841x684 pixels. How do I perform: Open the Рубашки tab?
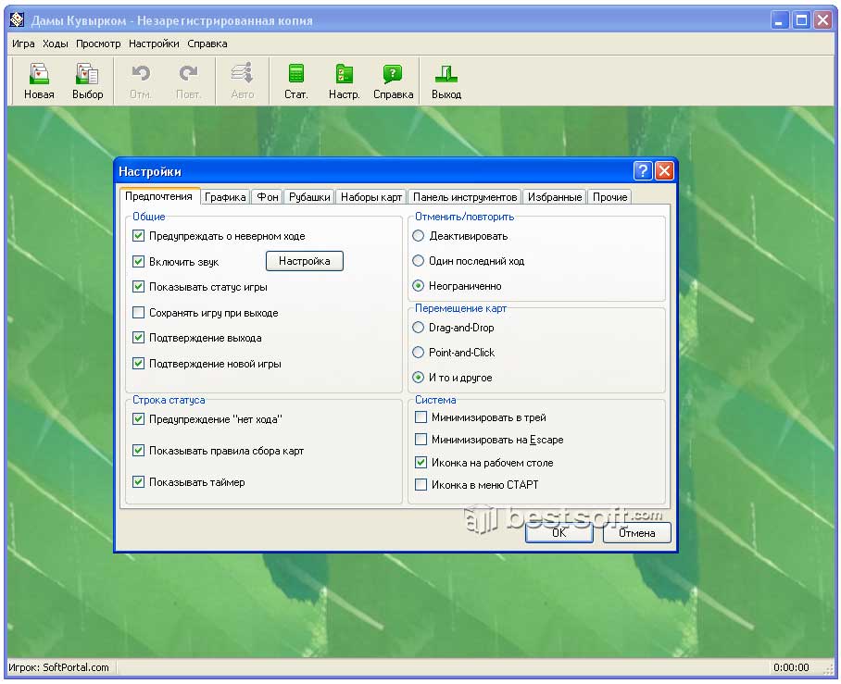coord(309,197)
